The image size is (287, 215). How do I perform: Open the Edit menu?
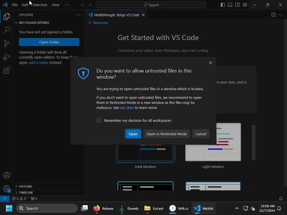pos(25,5)
